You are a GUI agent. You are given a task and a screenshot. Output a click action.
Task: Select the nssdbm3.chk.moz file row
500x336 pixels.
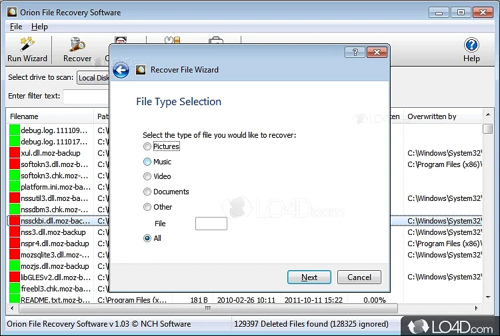coord(55,210)
